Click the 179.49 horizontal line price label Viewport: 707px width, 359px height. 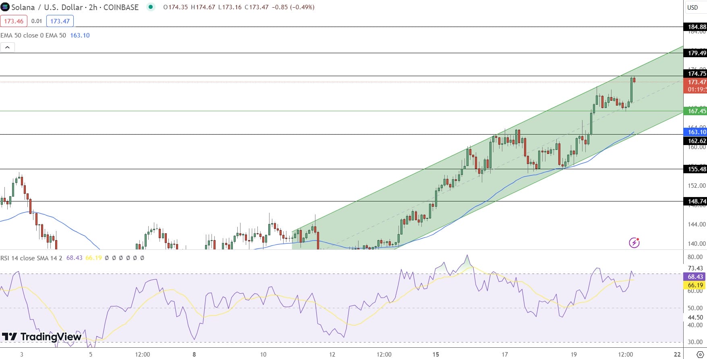point(695,53)
